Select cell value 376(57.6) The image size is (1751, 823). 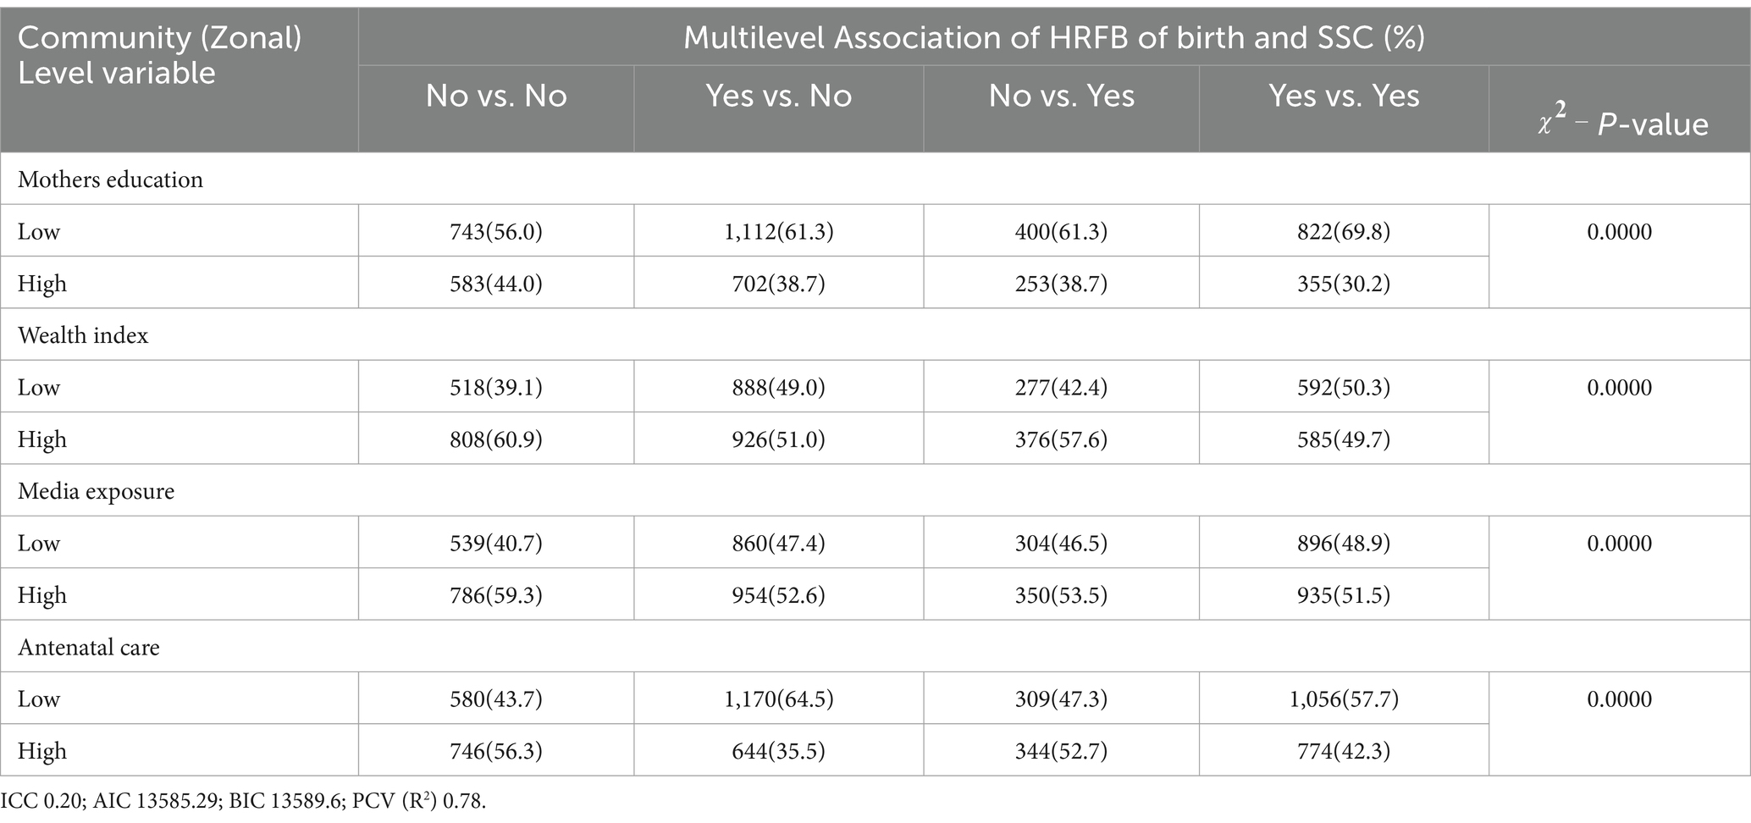click(x=1062, y=439)
